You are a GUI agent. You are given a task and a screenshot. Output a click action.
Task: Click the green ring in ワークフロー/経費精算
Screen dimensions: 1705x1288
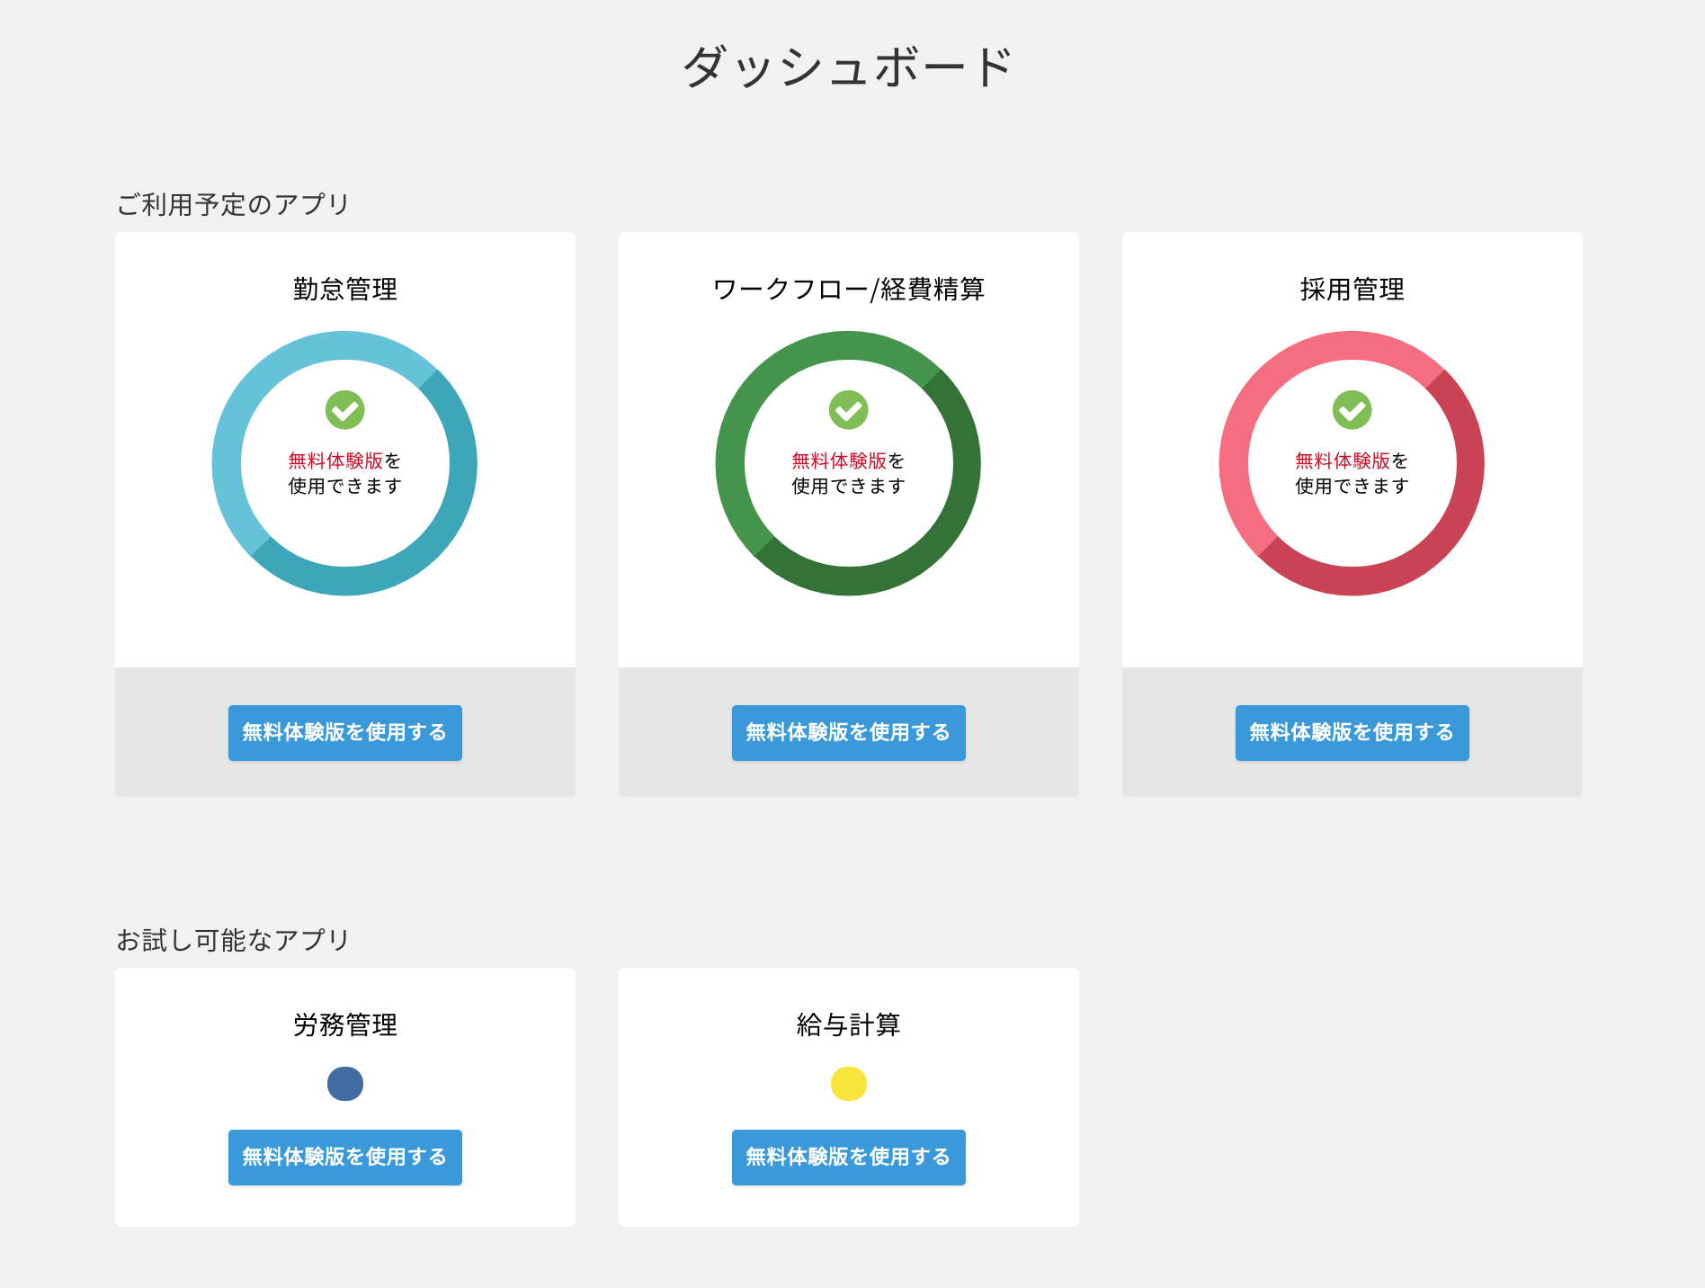point(731,463)
